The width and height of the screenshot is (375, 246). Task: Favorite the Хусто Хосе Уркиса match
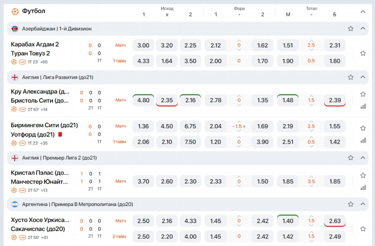click(363, 229)
